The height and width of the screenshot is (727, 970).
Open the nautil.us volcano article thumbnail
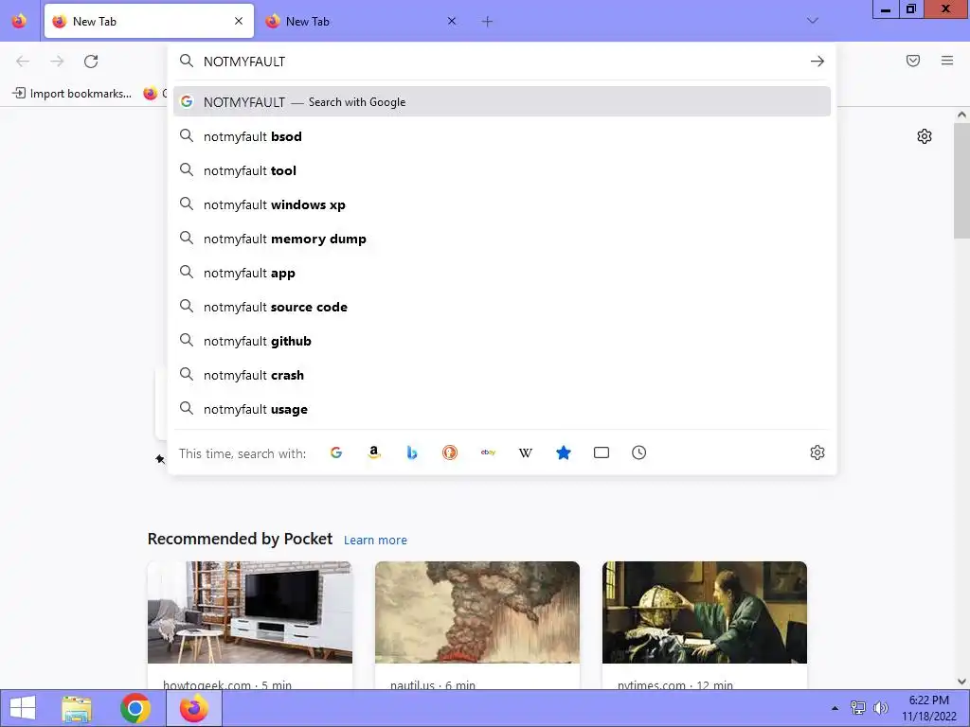click(x=477, y=612)
